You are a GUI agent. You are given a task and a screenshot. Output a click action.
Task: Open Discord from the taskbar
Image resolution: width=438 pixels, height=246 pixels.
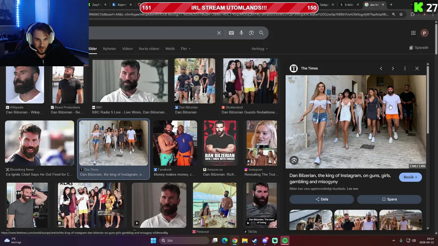[x=265, y=241]
